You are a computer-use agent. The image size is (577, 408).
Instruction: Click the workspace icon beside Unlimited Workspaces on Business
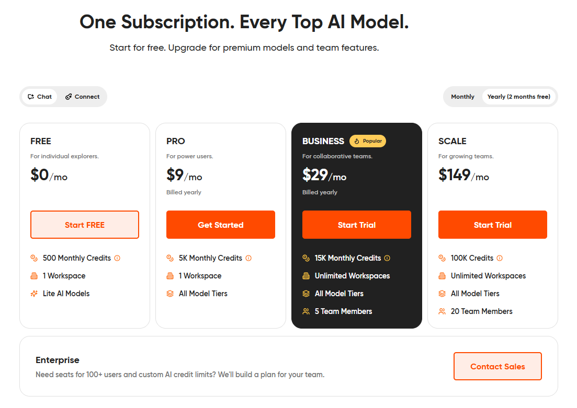point(306,275)
